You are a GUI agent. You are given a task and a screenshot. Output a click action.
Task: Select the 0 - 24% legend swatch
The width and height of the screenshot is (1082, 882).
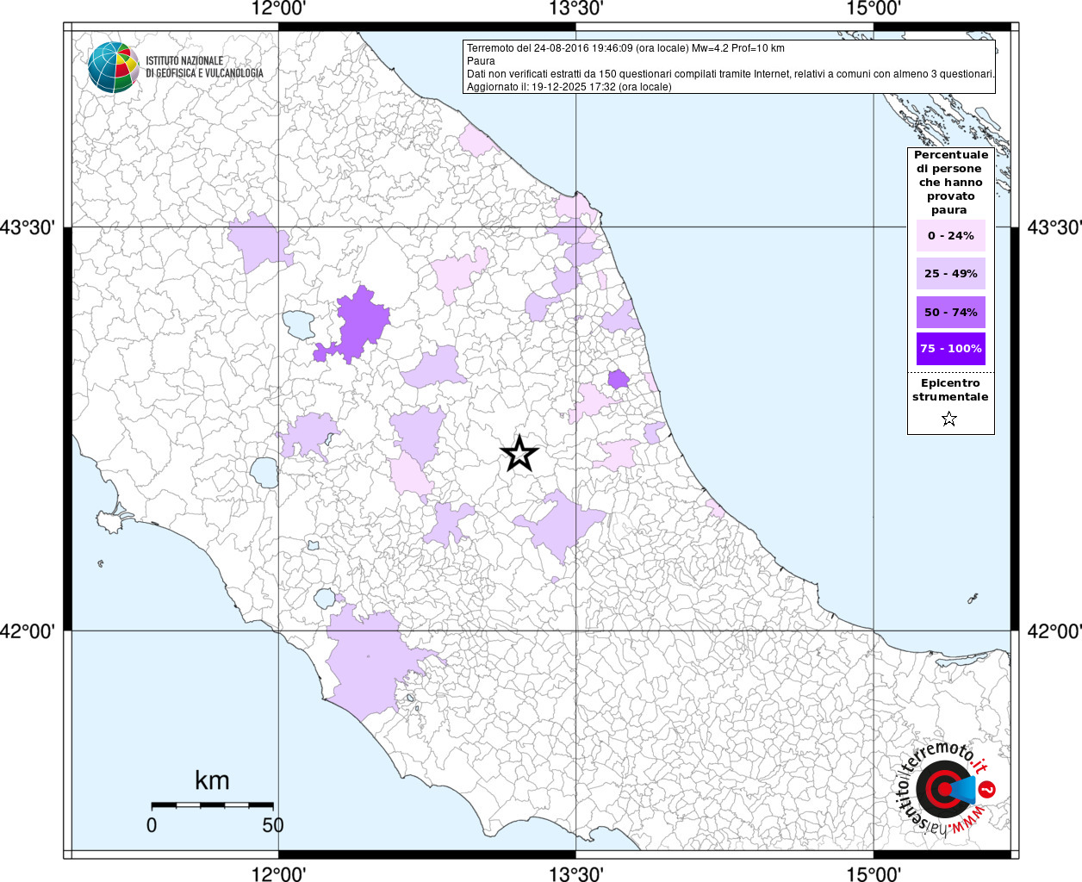click(950, 236)
